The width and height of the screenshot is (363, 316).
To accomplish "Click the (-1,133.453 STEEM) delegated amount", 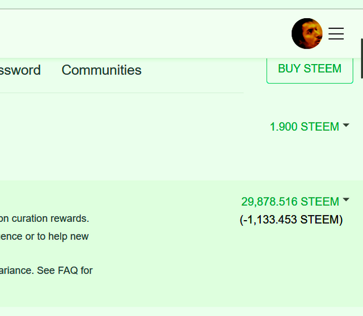I will click(292, 220).
